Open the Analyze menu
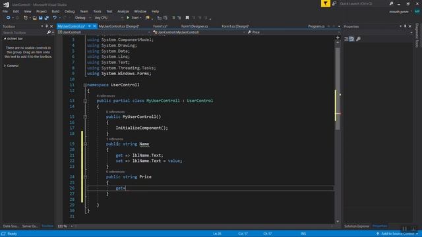This screenshot has height=237, width=422. [123, 11]
